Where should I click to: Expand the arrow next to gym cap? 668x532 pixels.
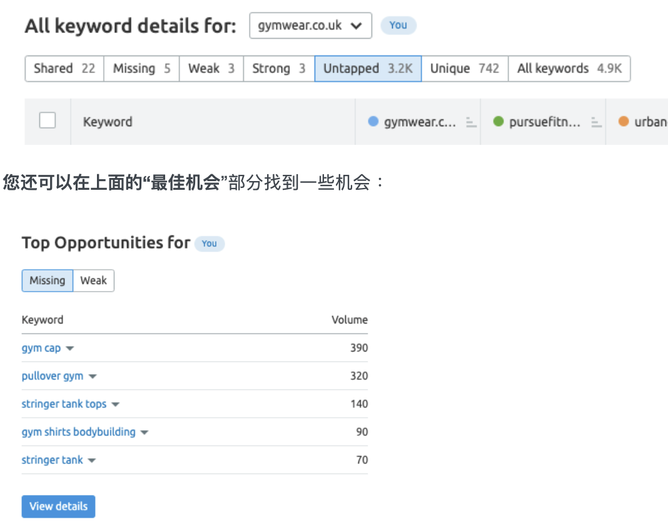(70, 348)
